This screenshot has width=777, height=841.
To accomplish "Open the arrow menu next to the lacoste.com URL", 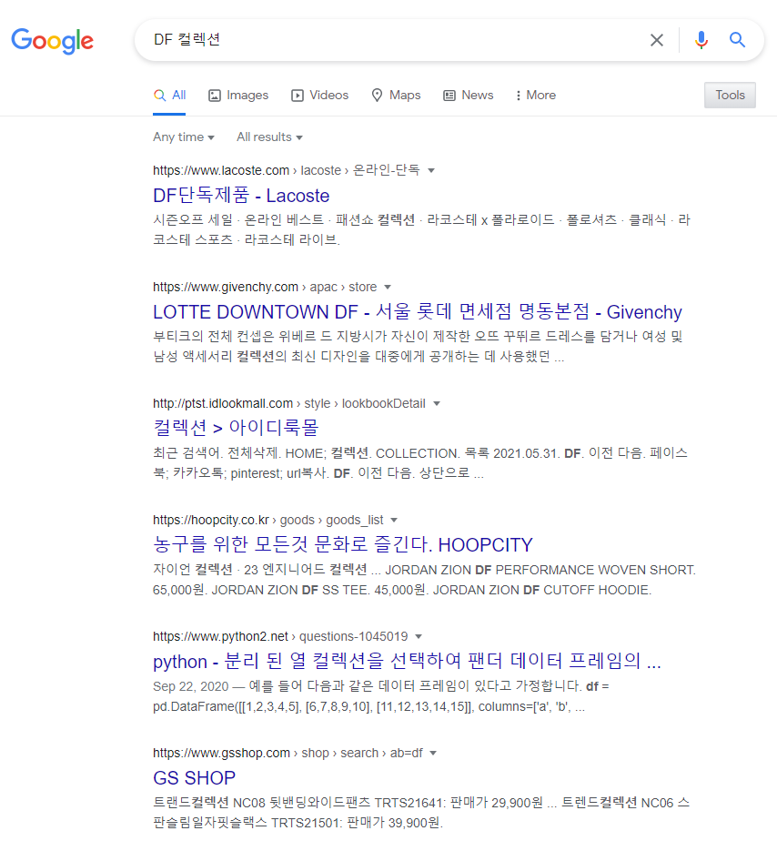I will click(x=431, y=170).
